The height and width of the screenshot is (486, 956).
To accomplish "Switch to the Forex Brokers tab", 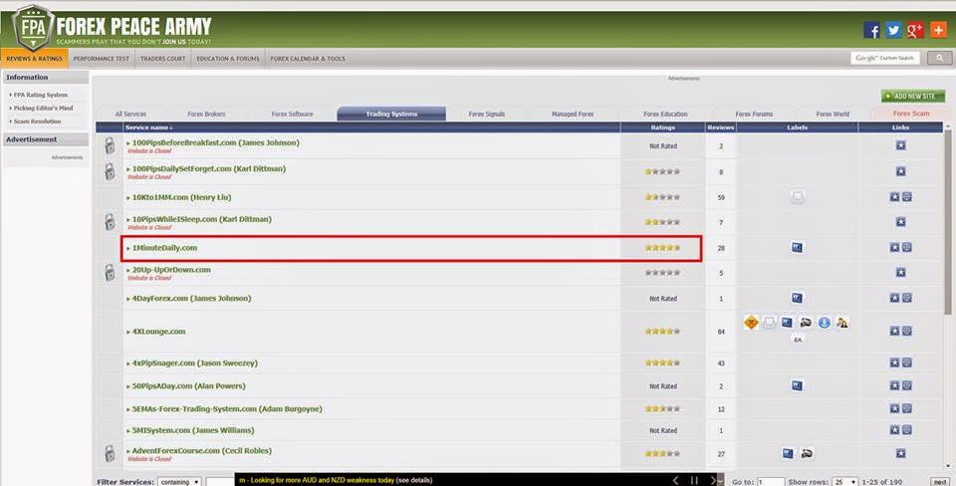I will (207, 114).
